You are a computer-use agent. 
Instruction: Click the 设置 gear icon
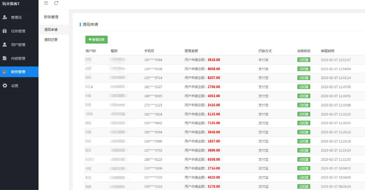(x=5, y=86)
